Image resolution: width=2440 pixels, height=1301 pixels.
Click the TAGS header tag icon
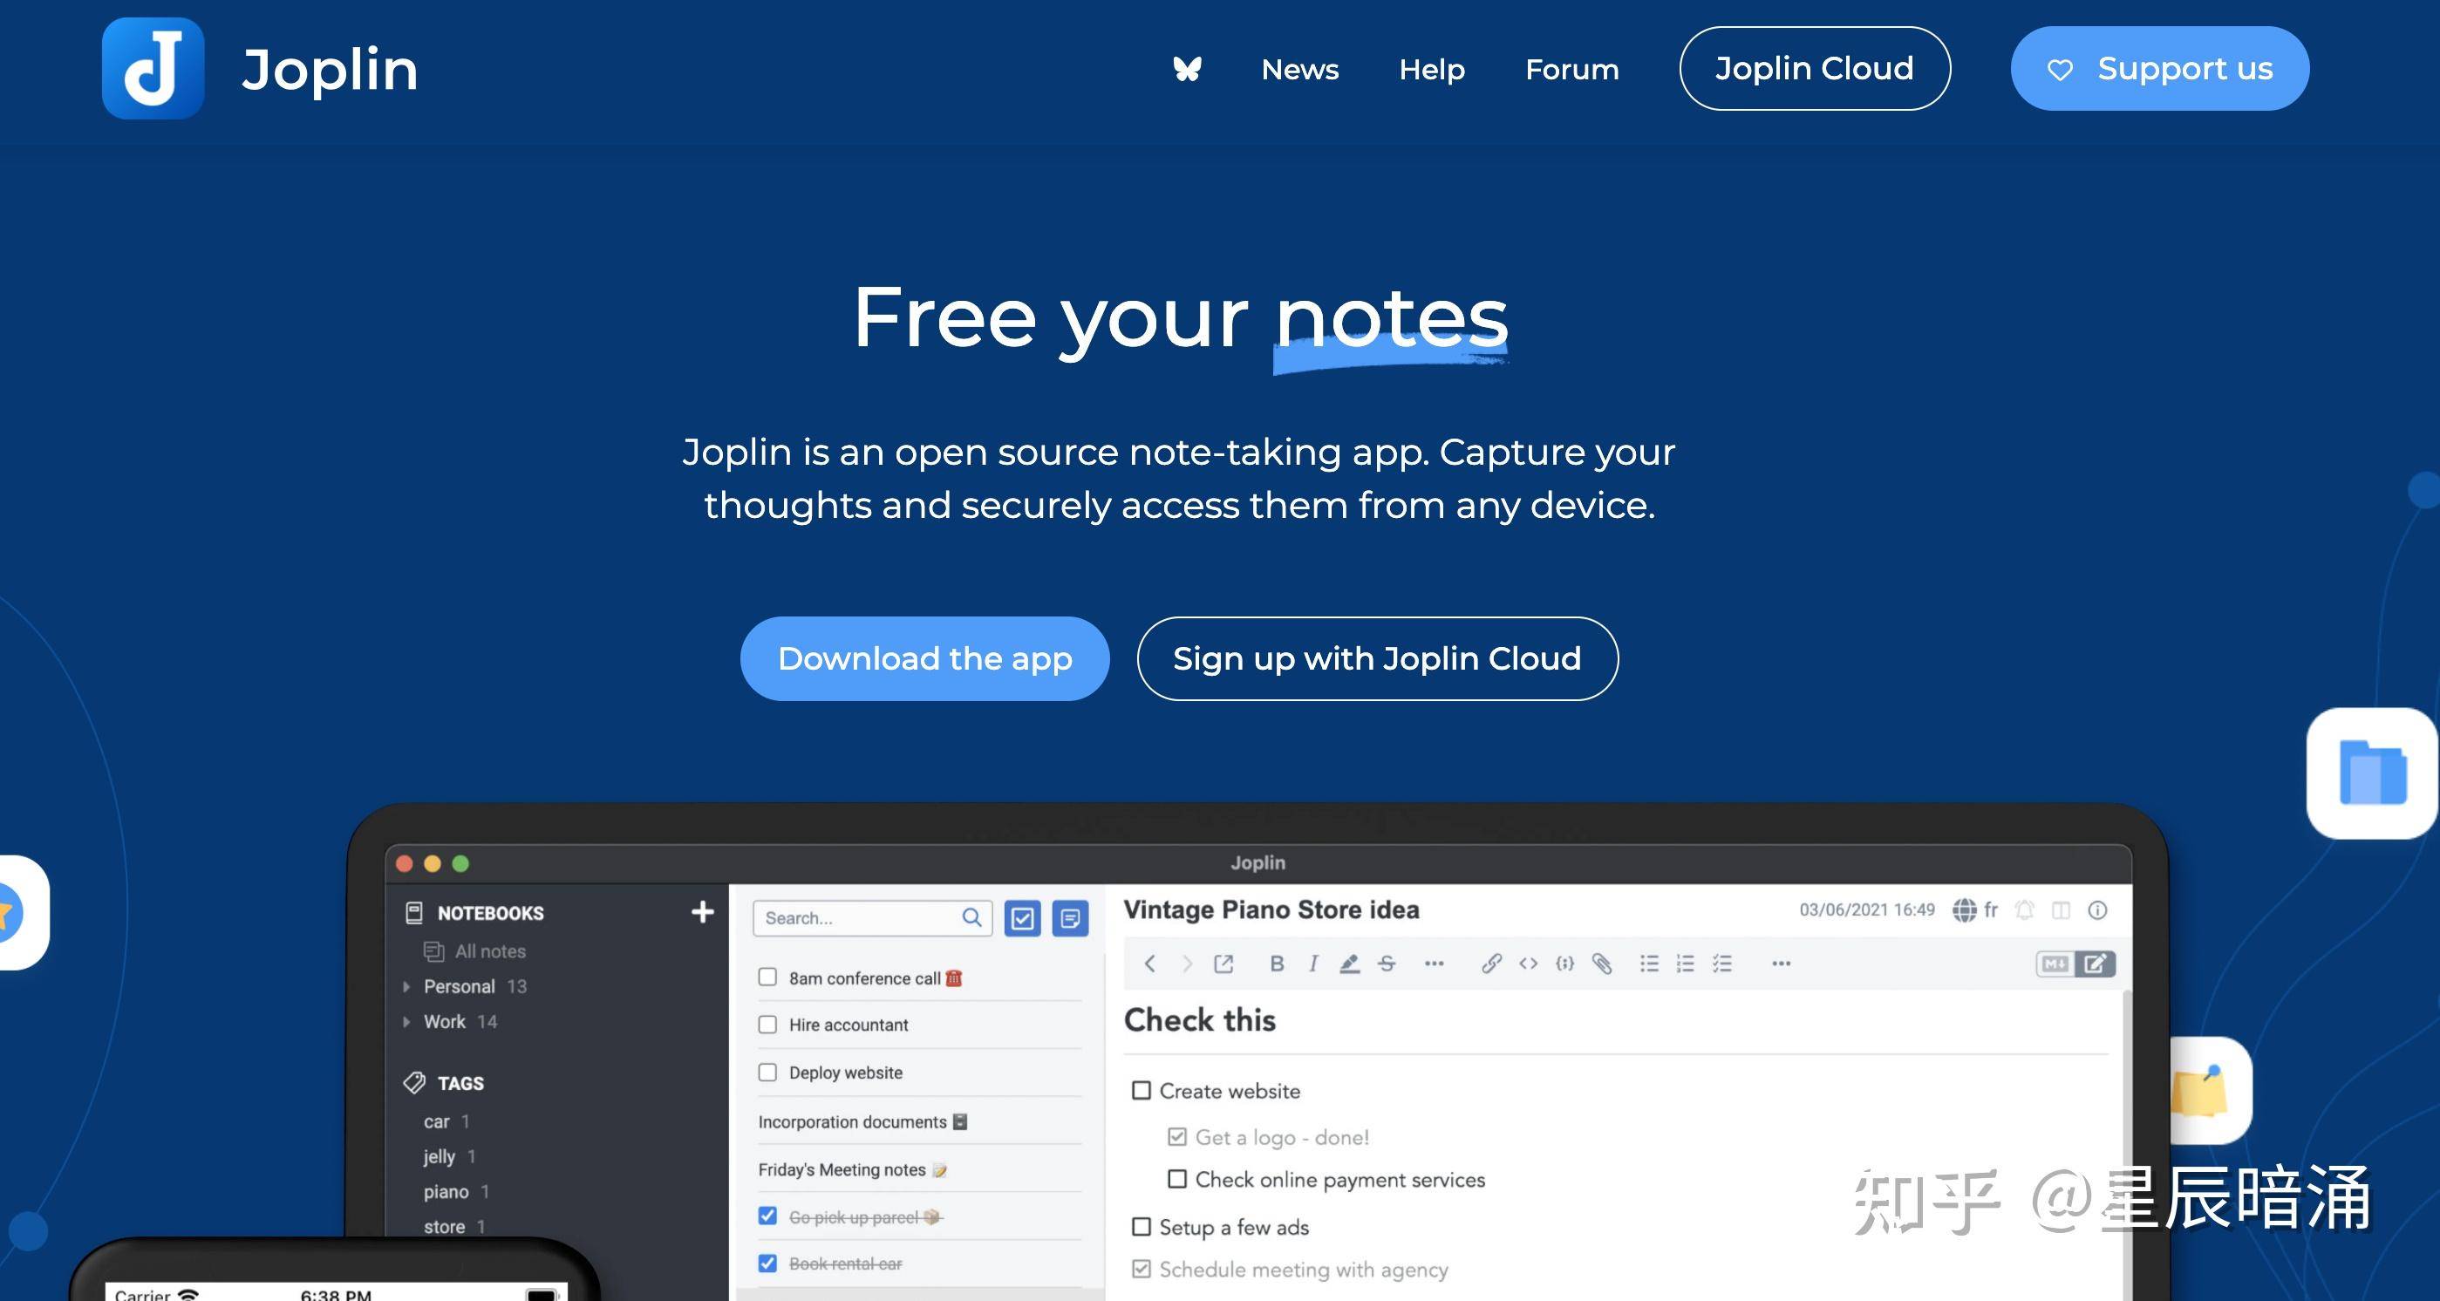click(x=414, y=1082)
